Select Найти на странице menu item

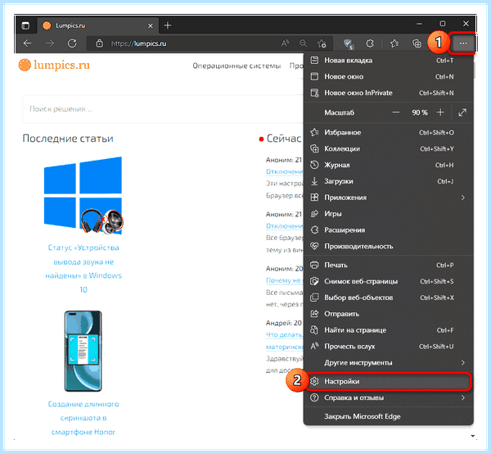[x=388, y=330]
